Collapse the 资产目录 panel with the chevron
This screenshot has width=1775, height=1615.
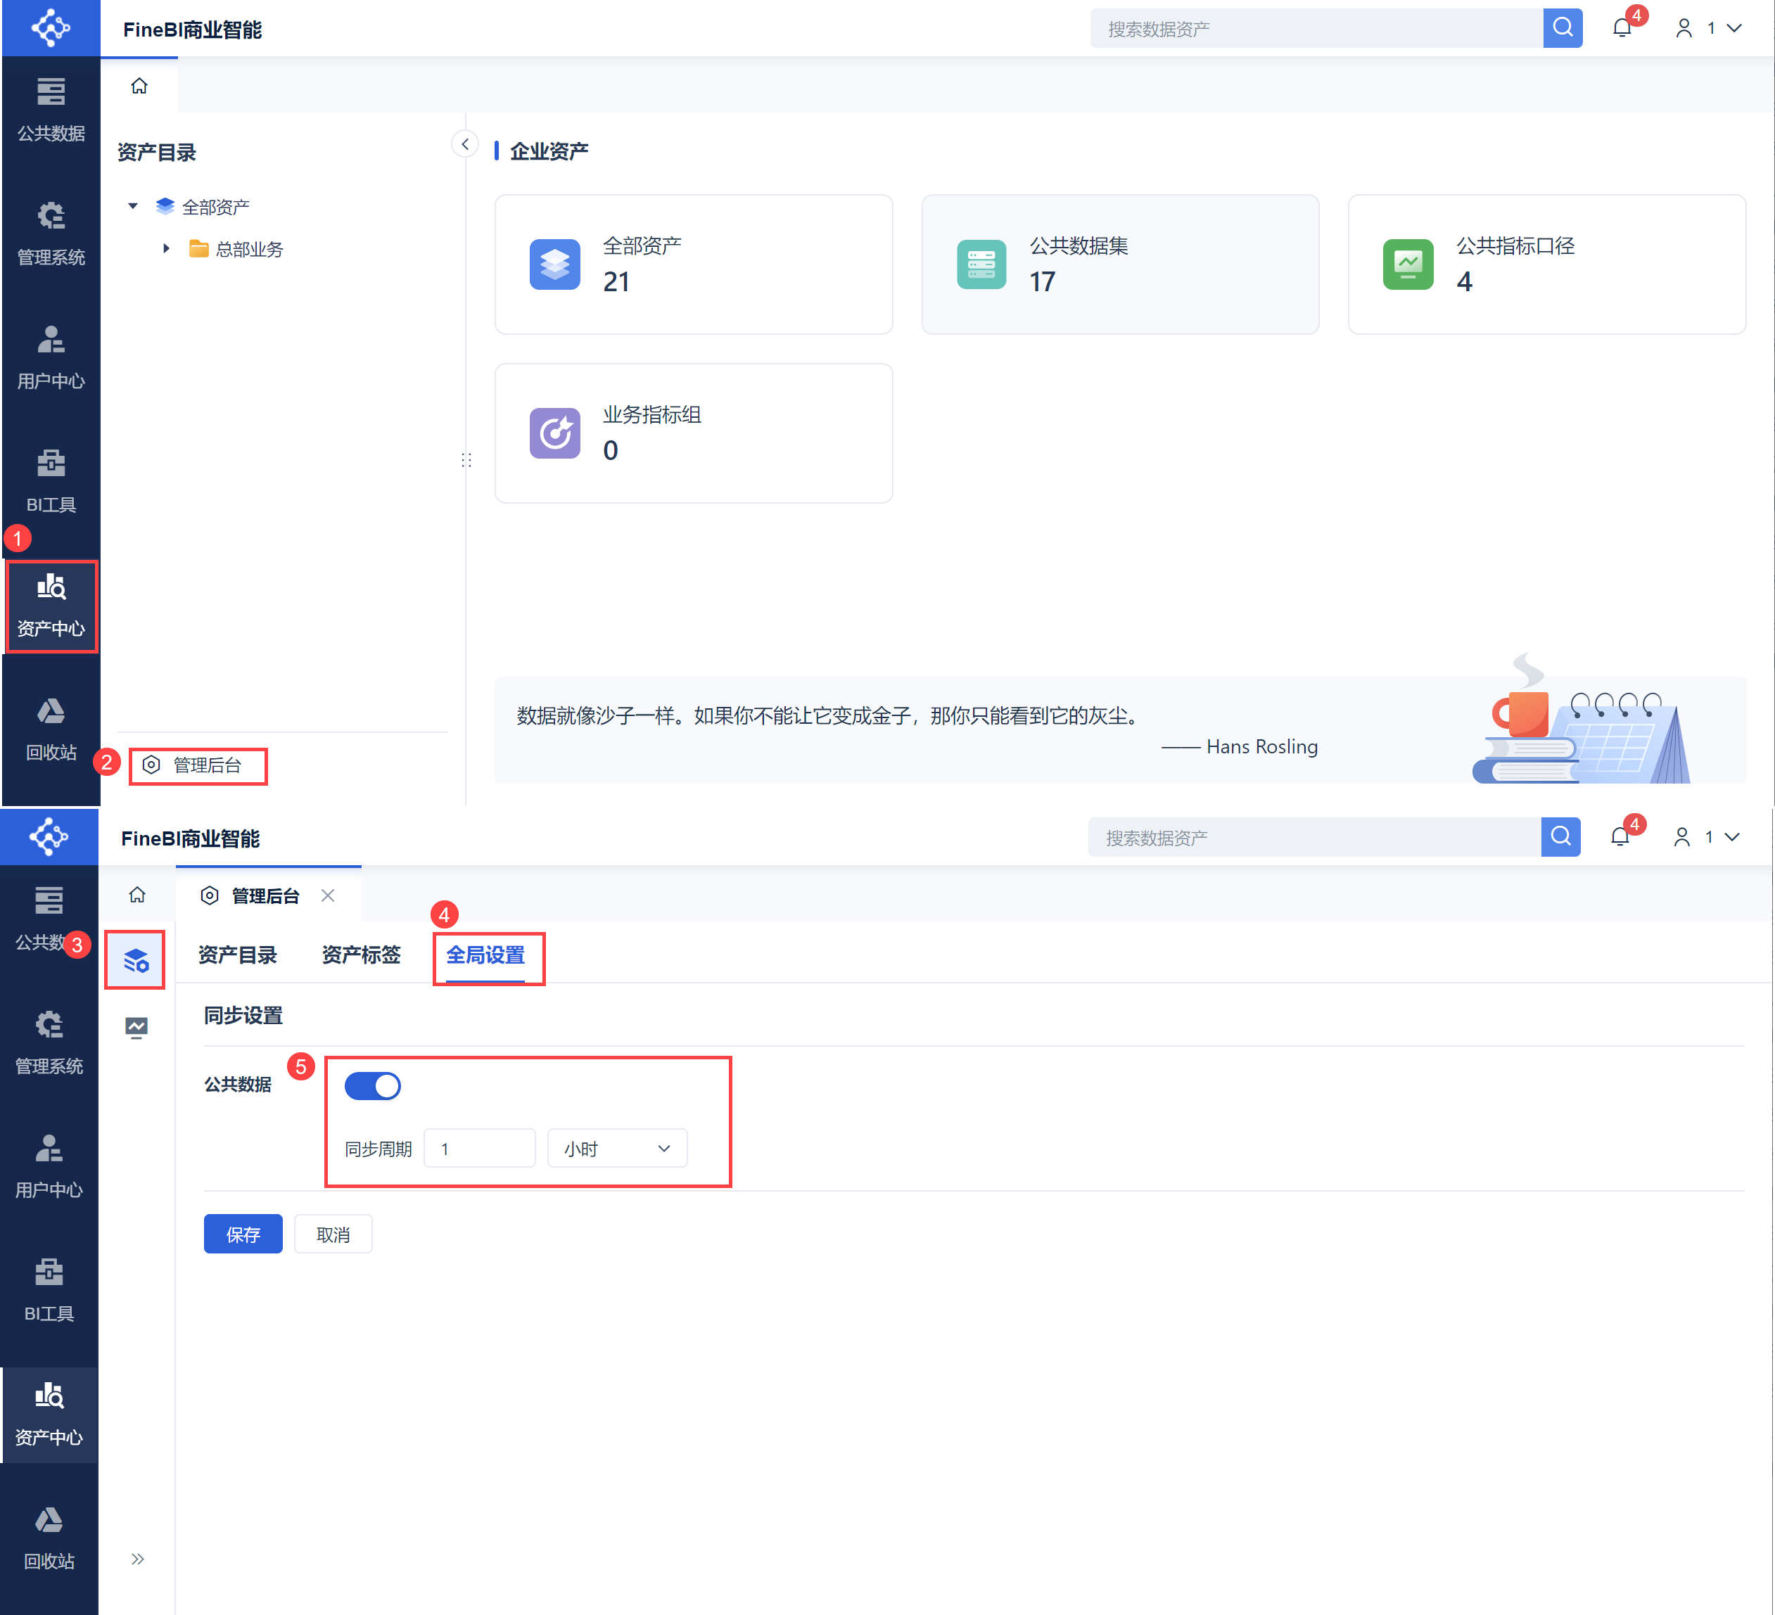465,143
